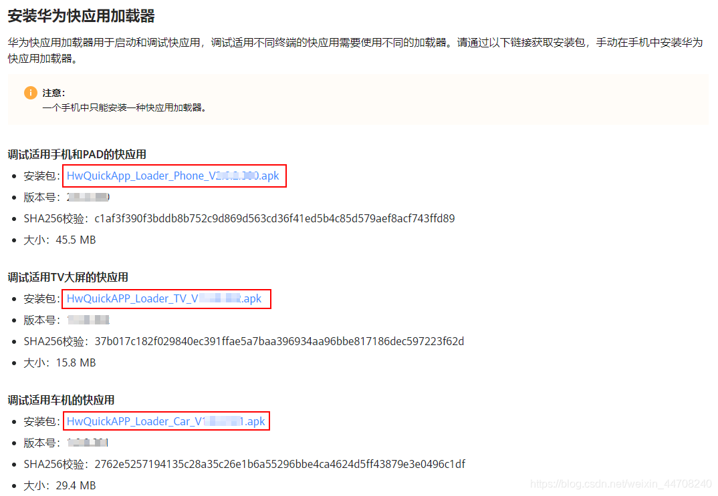The height and width of the screenshot is (496, 718).
Task: Click the heading 调试适用手机和PAD的快应用
Action: point(77,154)
